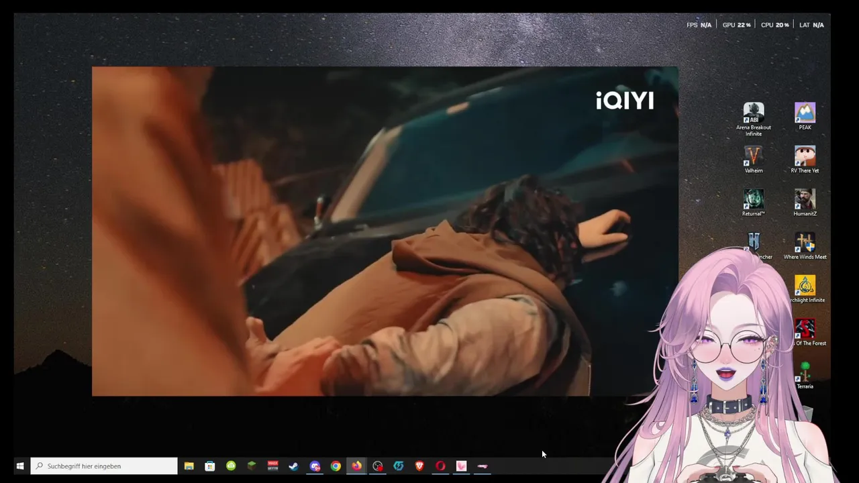
Task: Launch Steam from the taskbar
Action: tap(293, 466)
